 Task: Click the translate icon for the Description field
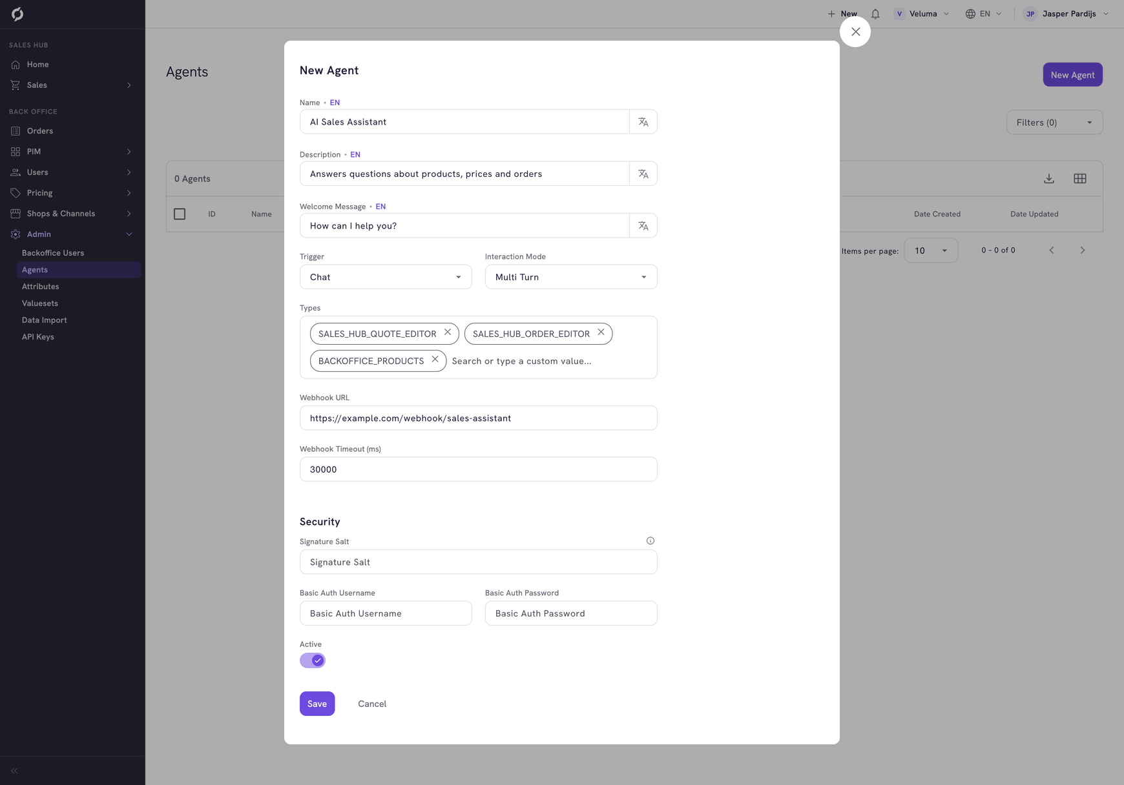point(643,174)
